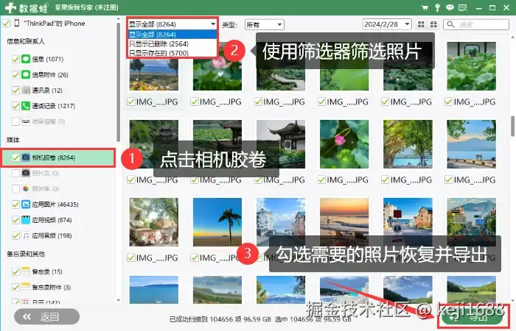This screenshot has height=331, width=516.
Task: Open the chat feedback bubble icon
Action: pos(450,7)
